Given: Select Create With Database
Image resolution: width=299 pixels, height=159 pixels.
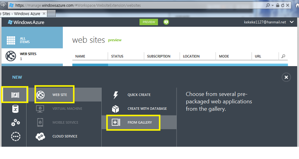Looking at the screenshot, I should click(139, 108).
